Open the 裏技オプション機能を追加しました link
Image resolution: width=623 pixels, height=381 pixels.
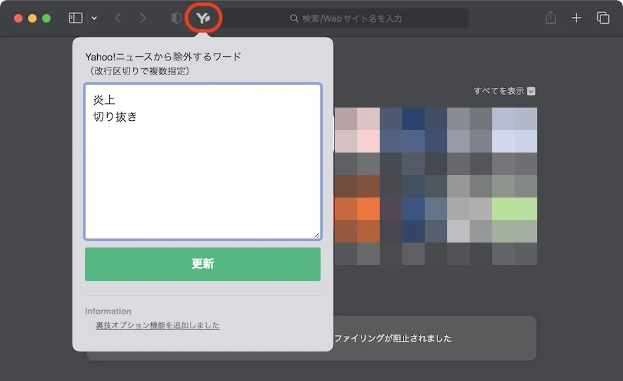coord(158,325)
